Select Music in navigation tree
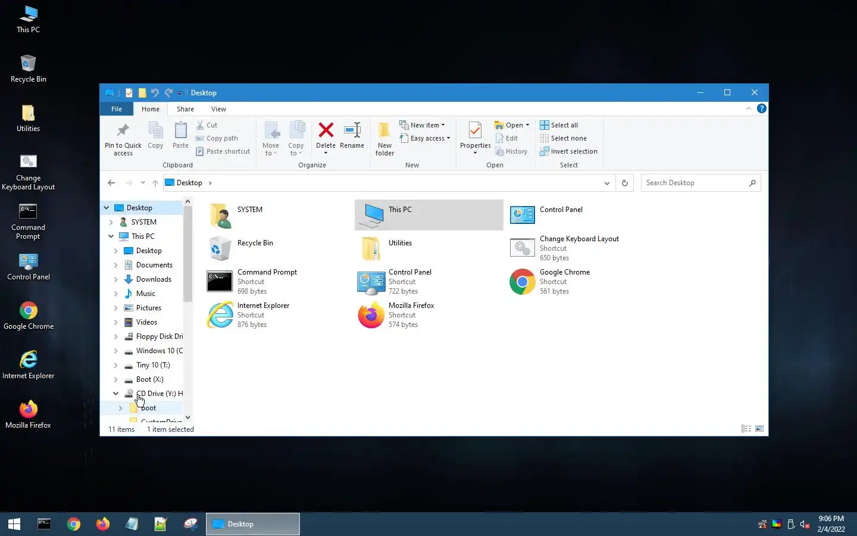The image size is (857, 536). pos(145,294)
